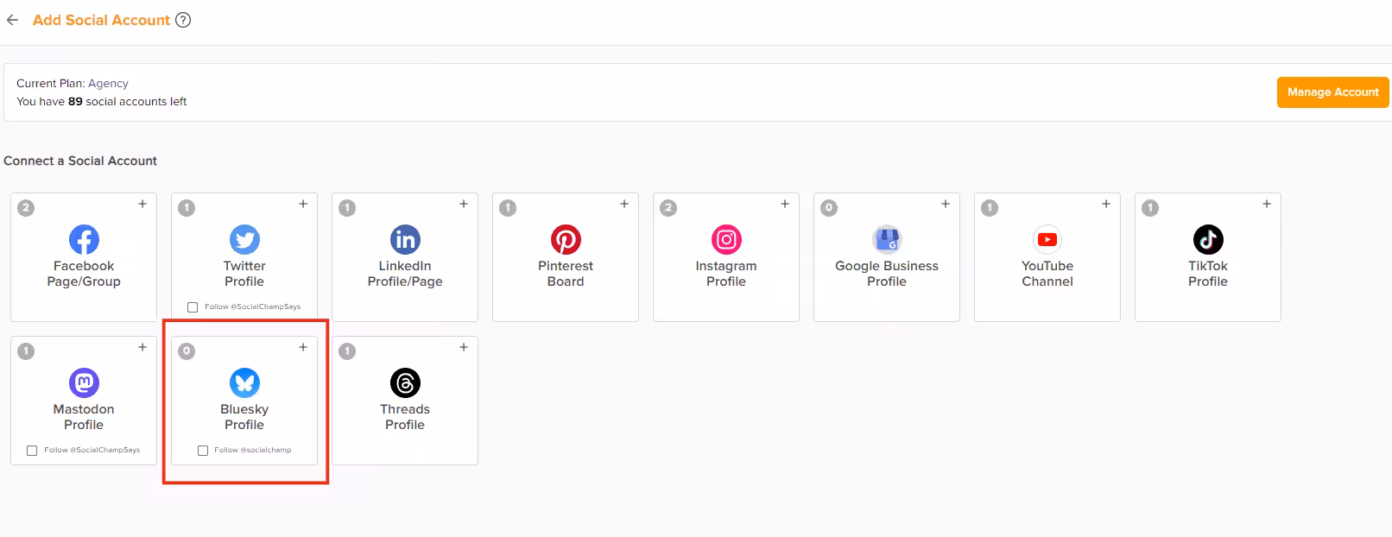Click the Bluesky Profile label
This screenshot has height=537, width=1392.
coord(244,417)
